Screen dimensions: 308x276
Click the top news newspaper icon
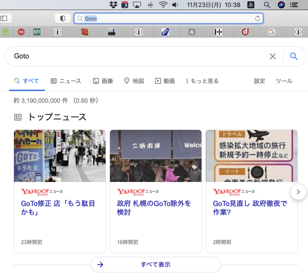point(18,117)
